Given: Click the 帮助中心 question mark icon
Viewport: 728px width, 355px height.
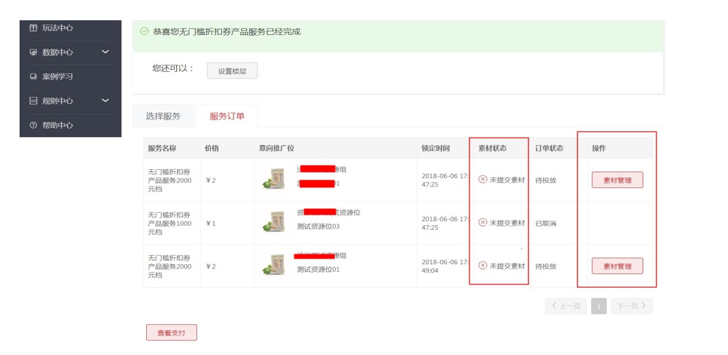Looking at the screenshot, I should click(33, 126).
